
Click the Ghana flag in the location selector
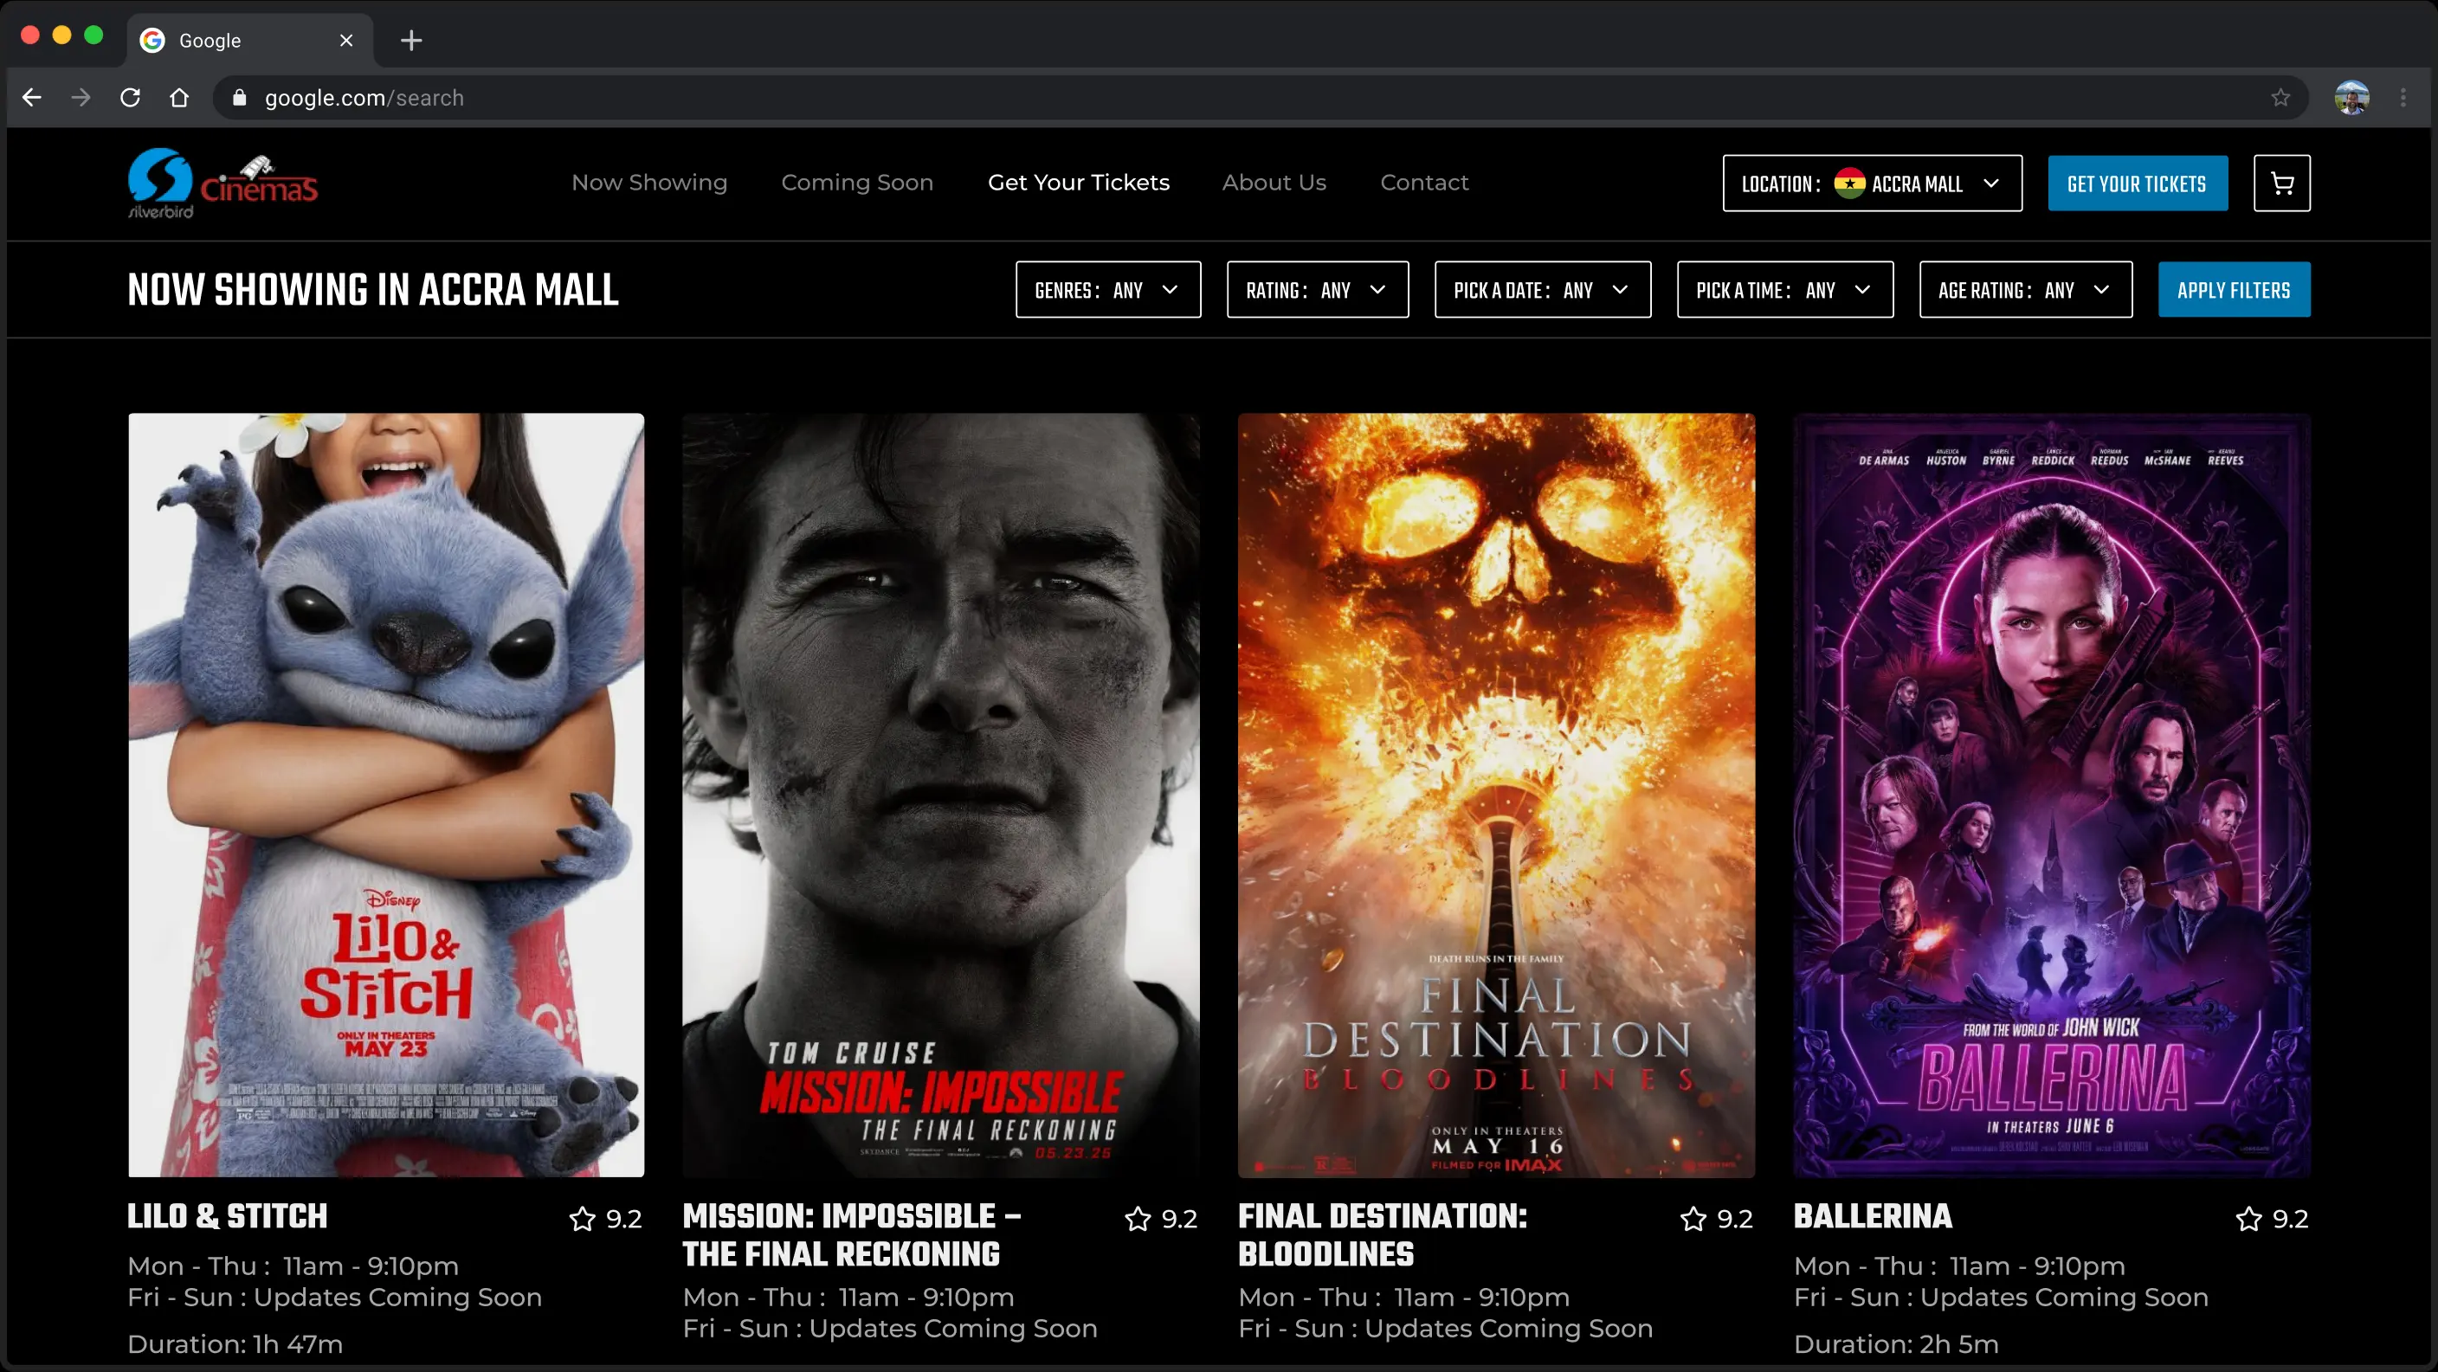point(1849,184)
